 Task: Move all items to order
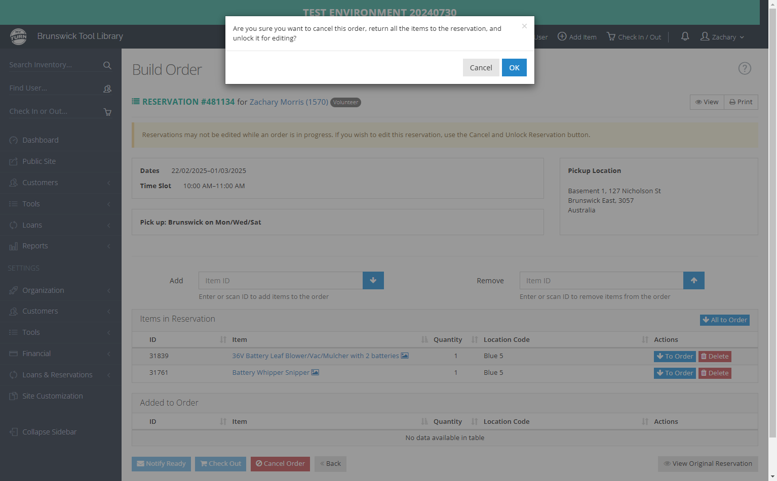pos(724,320)
